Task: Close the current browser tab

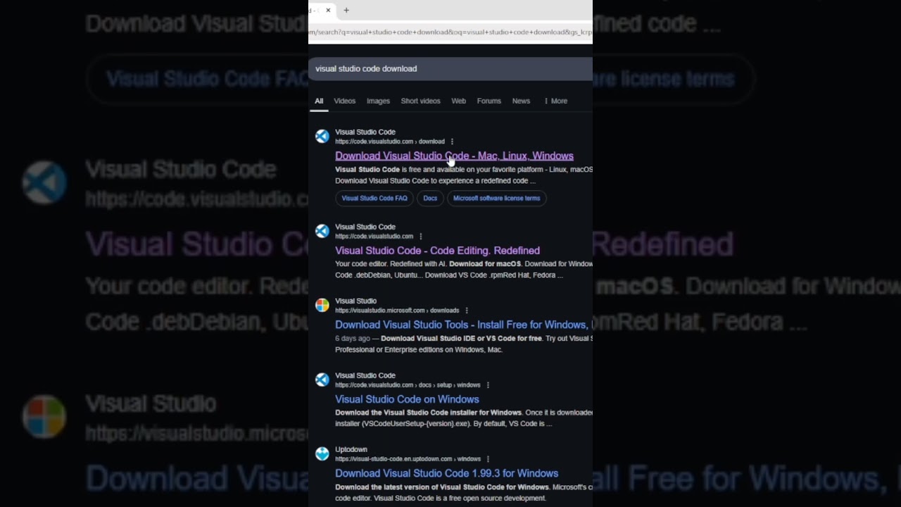Action: [x=328, y=10]
